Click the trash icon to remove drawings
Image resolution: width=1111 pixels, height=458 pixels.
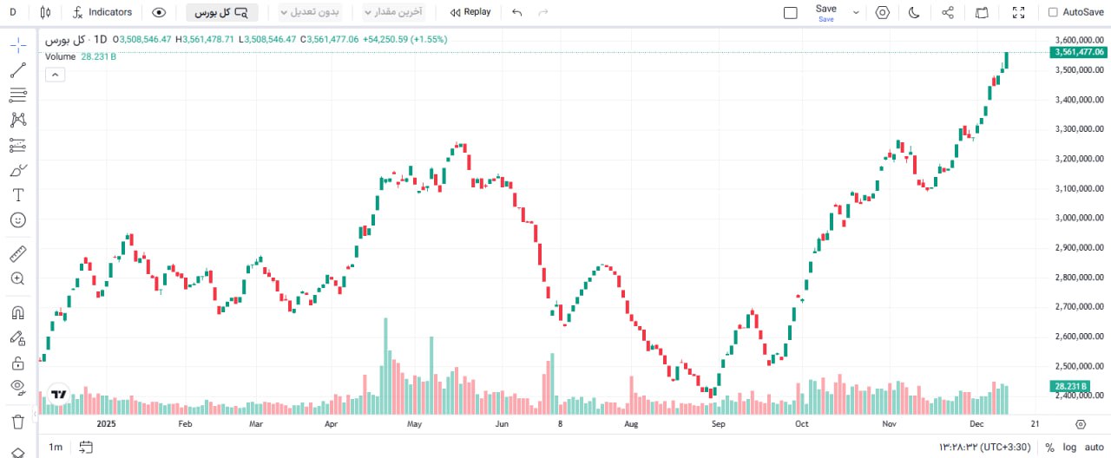(x=17, y=422)
